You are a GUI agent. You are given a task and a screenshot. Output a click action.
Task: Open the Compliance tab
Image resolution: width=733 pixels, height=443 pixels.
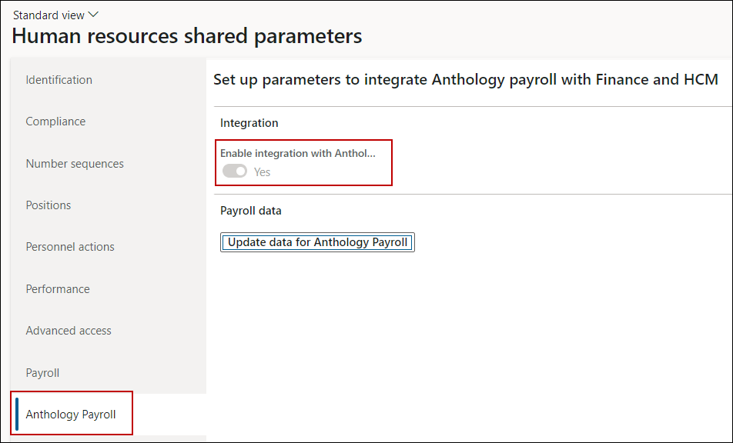(x=55, y=122)
